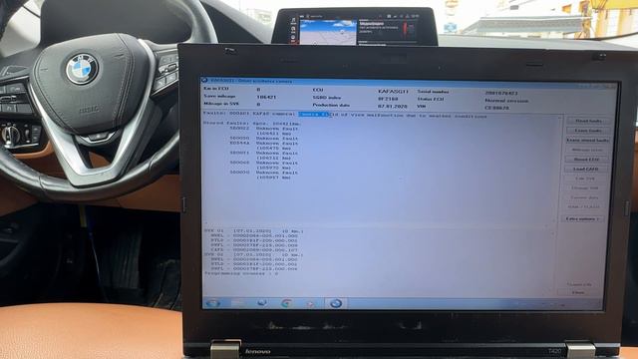
Task: Click the Read faults button
Action: pos(588,121)
